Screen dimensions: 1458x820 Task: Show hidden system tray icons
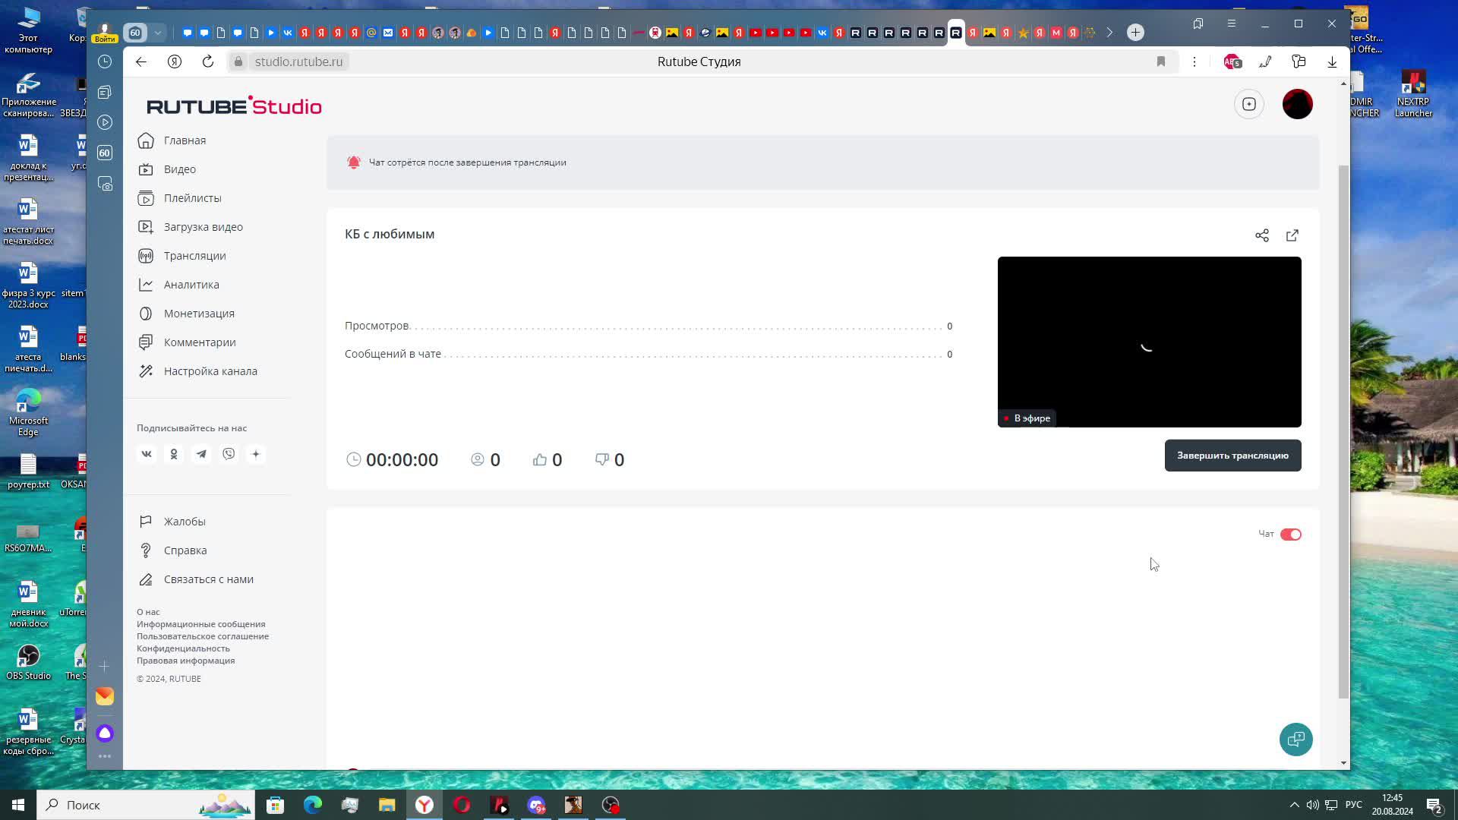[1294, 805]
